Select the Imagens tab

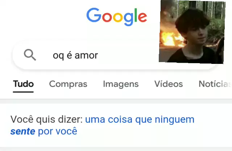point(121,84)
